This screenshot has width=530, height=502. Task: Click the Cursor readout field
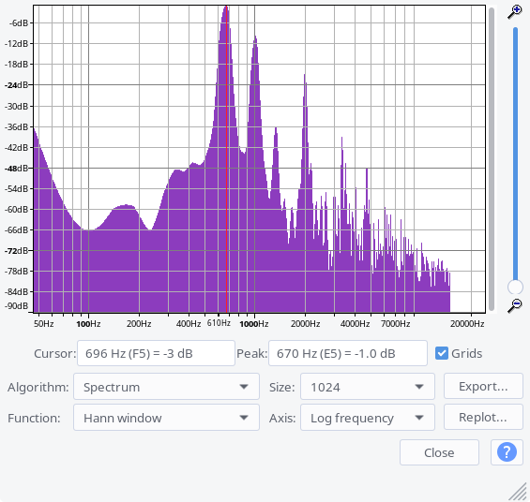(x=156, y=353)
